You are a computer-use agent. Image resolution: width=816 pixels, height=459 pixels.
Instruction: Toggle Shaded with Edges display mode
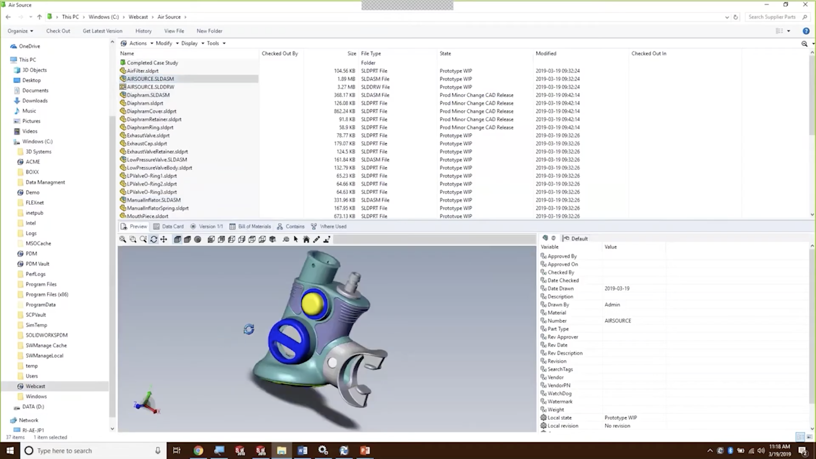(x=177, y=239)
